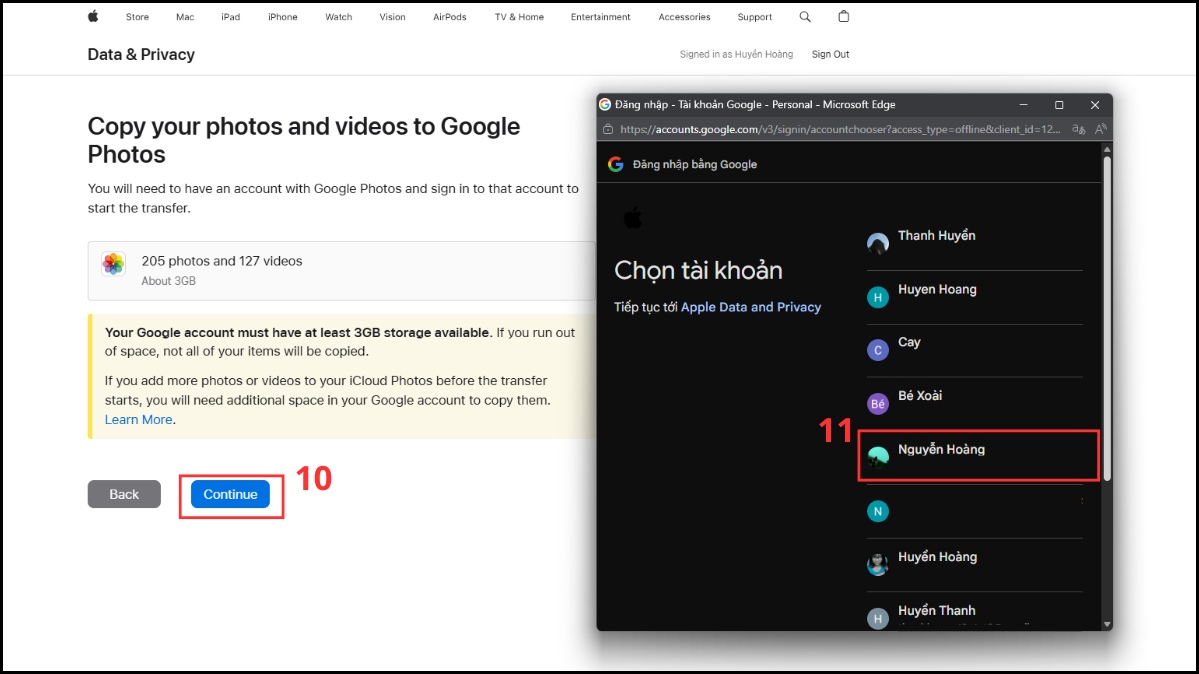The width and height of the screenshot is (1199, 674).
Task: Open the search magnifier icon
Action: pos(805,17)
